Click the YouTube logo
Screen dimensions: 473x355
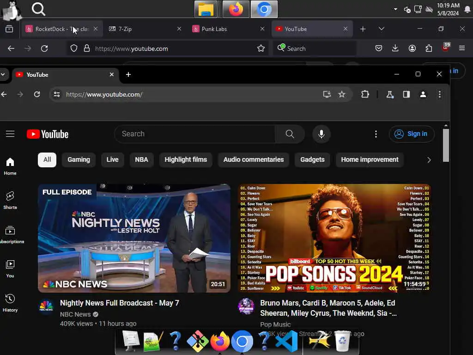point(48,135)
